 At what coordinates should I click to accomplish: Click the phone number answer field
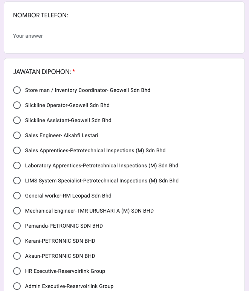(69, 36)
